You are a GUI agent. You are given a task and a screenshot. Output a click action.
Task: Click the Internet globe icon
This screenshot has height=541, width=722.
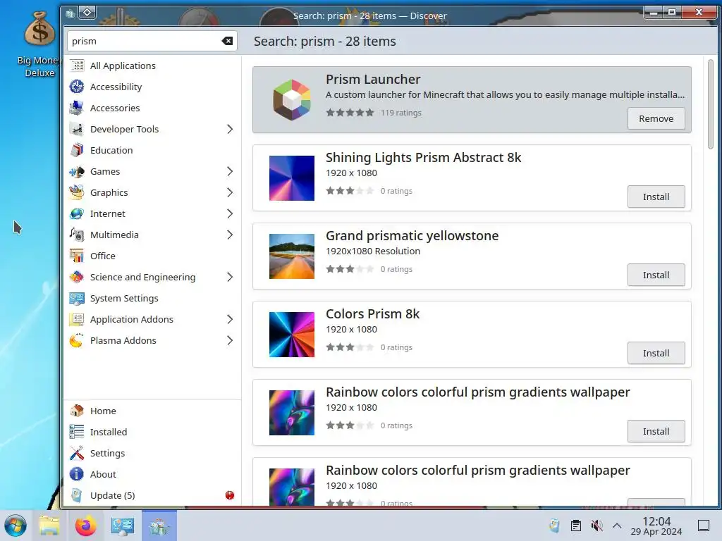coord(77,213)
